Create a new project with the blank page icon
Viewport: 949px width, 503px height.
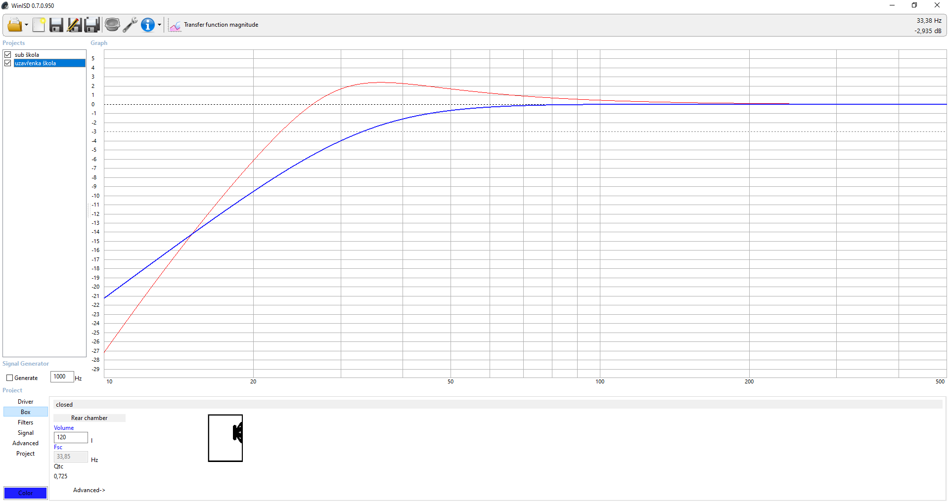tap(39, 25)
